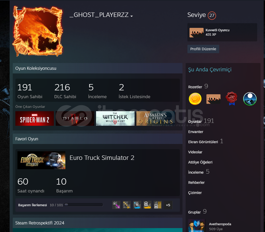
Task: Open the Rozetler badges link
Action: [195, 87]
